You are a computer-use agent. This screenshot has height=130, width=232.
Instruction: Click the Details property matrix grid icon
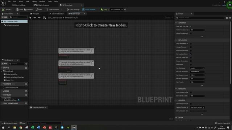coord(227,18)
